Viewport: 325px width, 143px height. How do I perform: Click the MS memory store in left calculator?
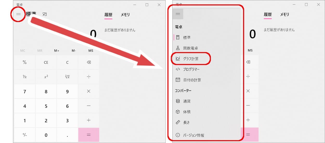click(91, 51)
